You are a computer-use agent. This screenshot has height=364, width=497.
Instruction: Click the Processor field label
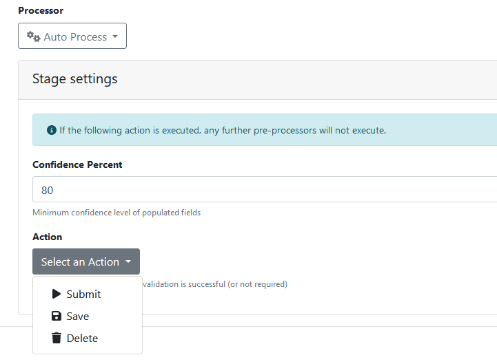click(41, 11)
